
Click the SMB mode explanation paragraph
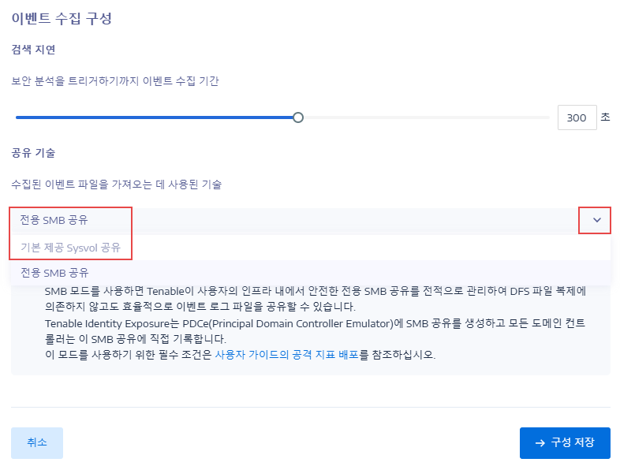coord(316,299)
